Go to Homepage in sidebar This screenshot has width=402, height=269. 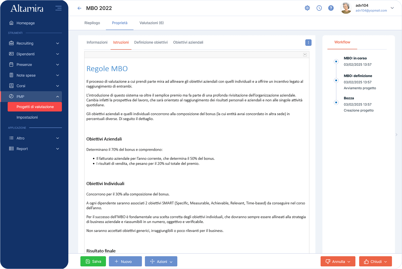pyautogui.click(x=25, y=23)
